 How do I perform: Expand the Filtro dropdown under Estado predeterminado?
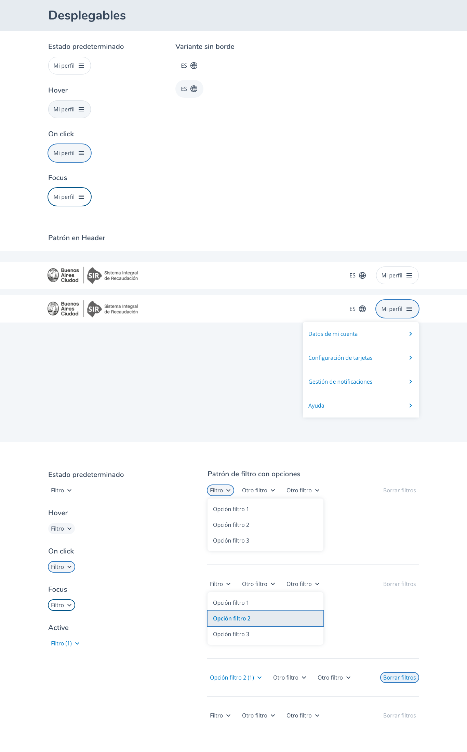(x=61, y=490)
